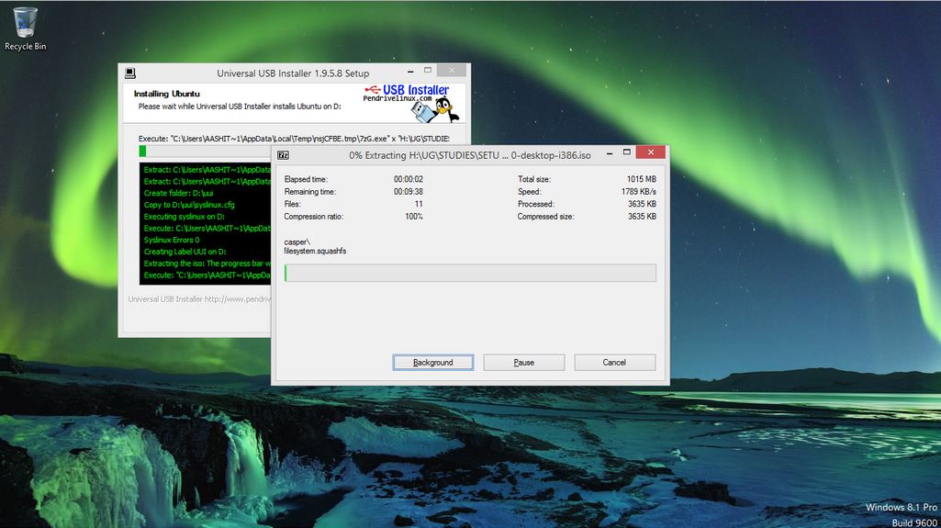Click the Files count value 11
The height and width of the screenshot is (528, 941).
419,204
